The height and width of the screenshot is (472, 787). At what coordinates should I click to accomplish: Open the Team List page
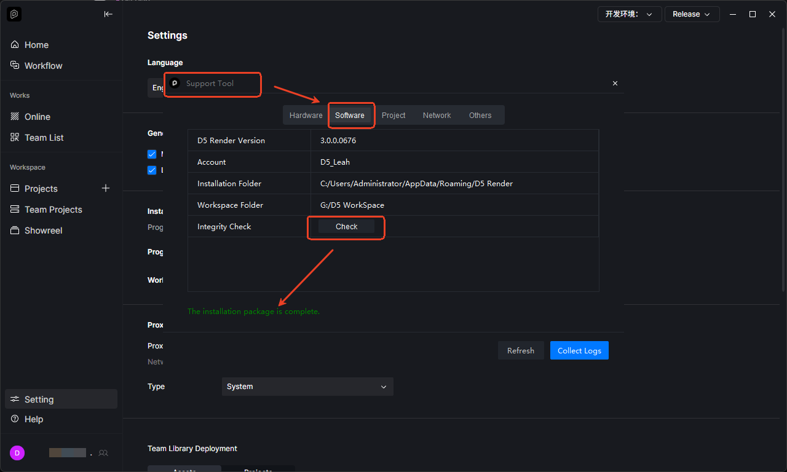click(44, 138)
